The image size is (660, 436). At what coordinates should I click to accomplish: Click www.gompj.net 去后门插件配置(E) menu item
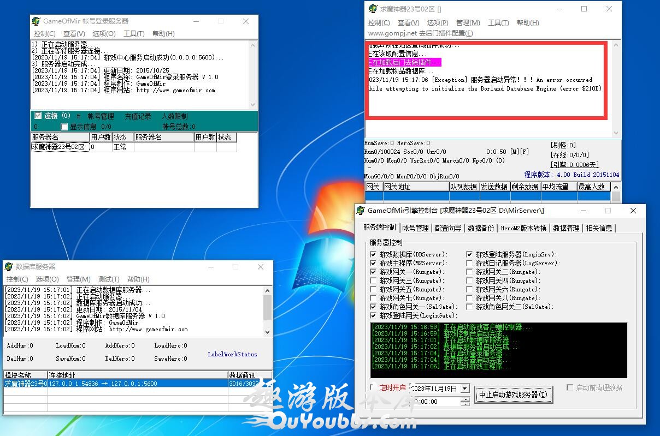pyautogui.click(x=421, y=33)
